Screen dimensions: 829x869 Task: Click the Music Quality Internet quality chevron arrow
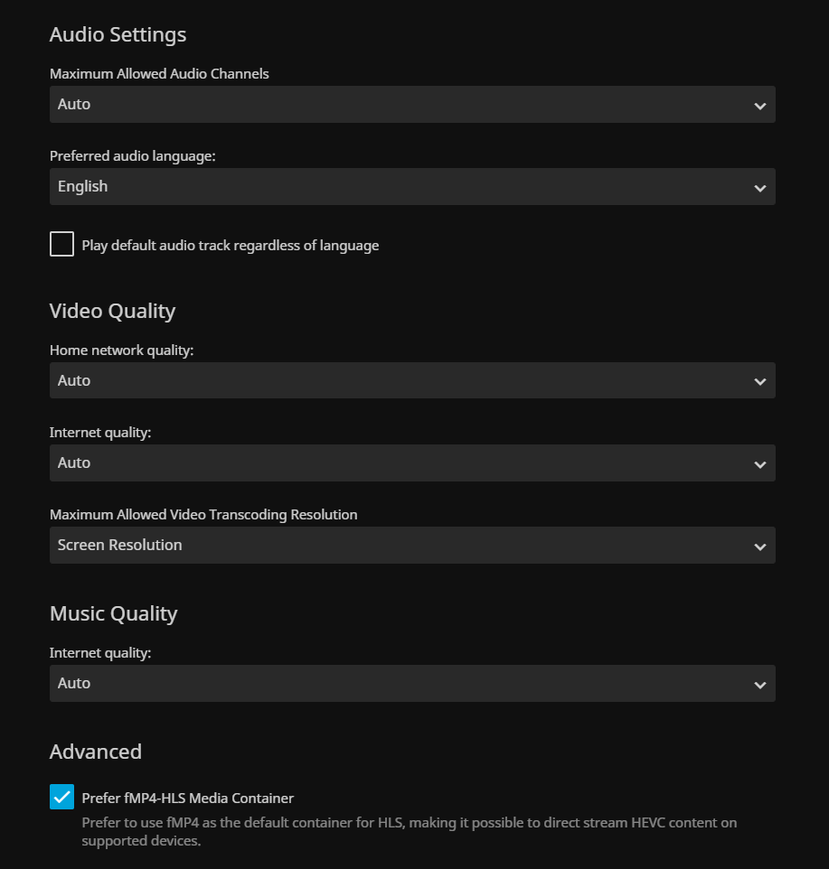coord(759,685)
